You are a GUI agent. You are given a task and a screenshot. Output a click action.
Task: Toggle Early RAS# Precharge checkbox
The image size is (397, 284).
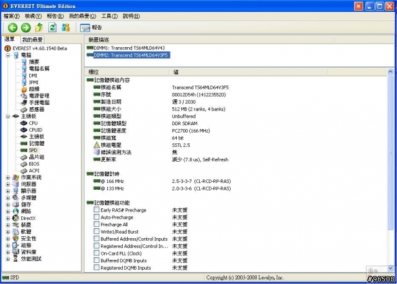(97, 210)
